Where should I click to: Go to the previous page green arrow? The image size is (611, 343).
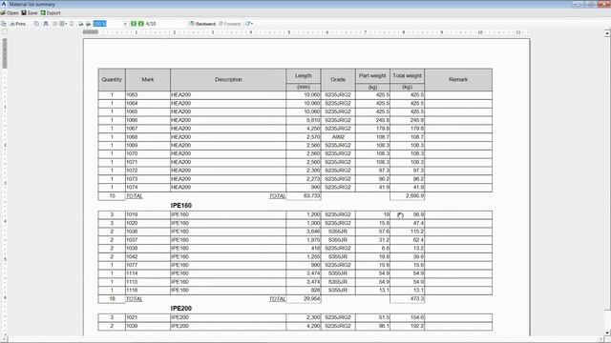tap(134, 24)
